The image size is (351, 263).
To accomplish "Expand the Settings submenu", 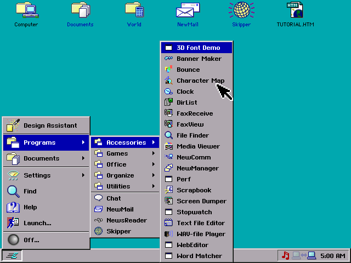I will pyautogui.click(x=46, y=175).
